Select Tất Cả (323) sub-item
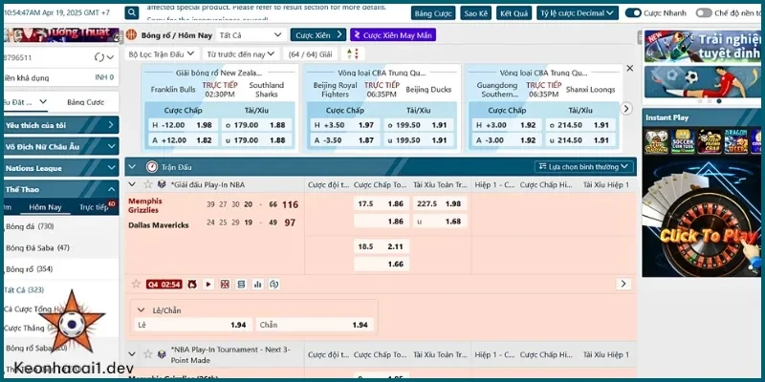 tap(24, 290)
